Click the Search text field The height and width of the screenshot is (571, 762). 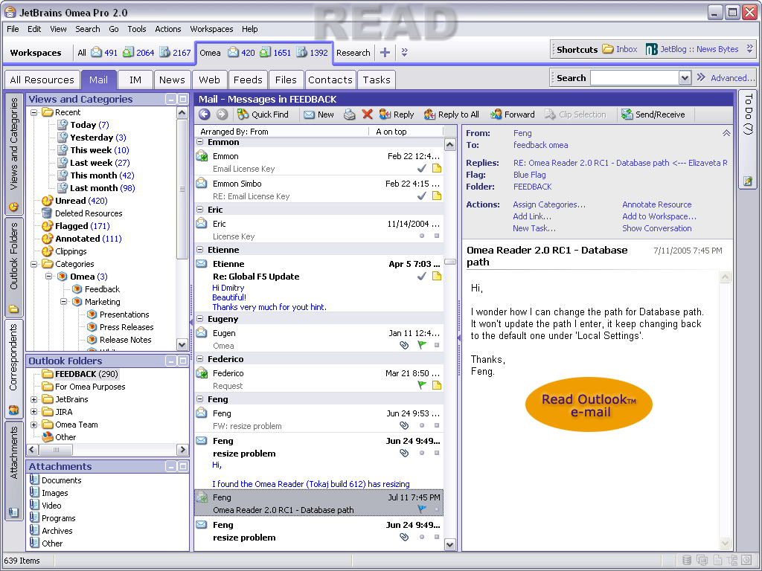click(635, 77)
